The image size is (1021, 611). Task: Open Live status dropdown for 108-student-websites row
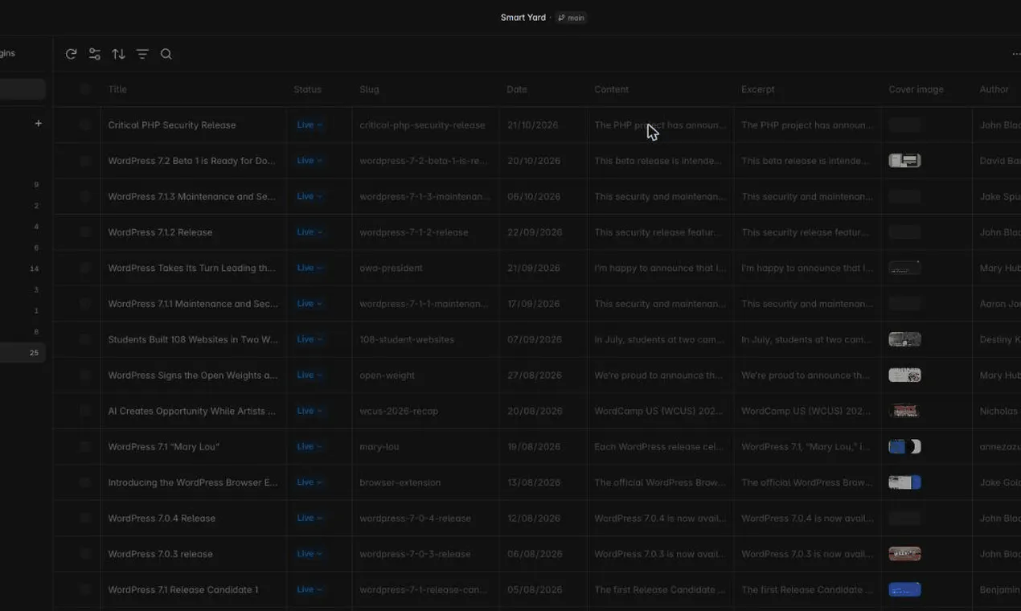point(310,339)
